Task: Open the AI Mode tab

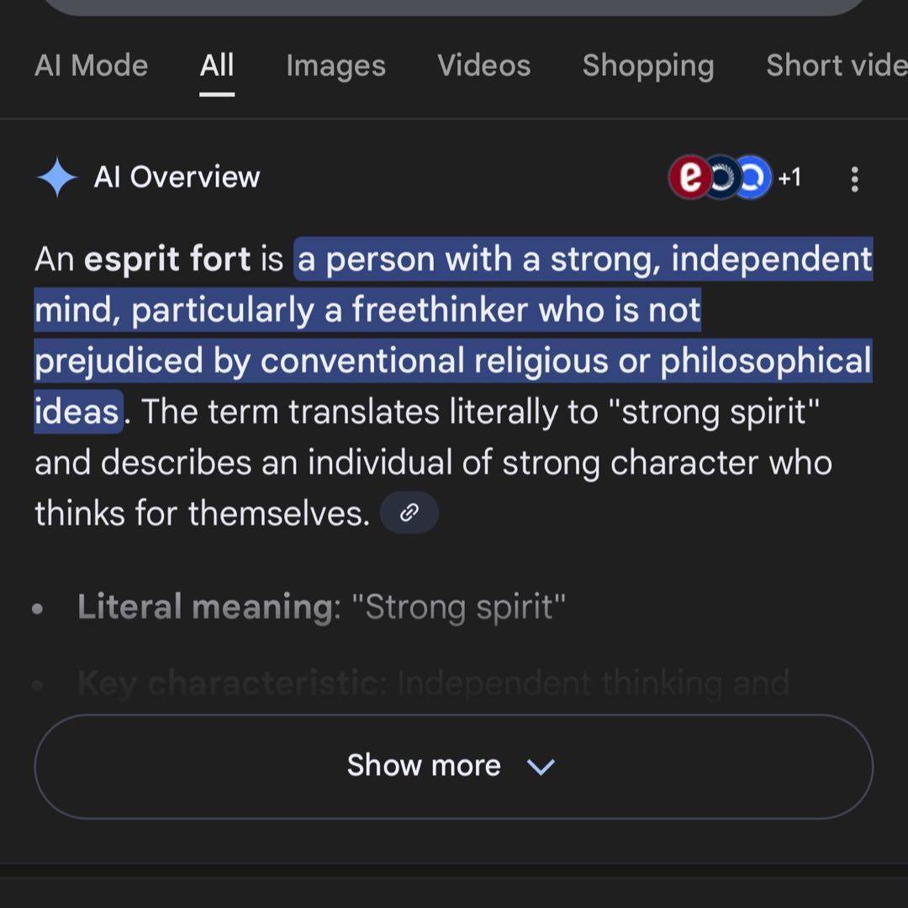Action: pyautogui.click(x=91, y=66)
